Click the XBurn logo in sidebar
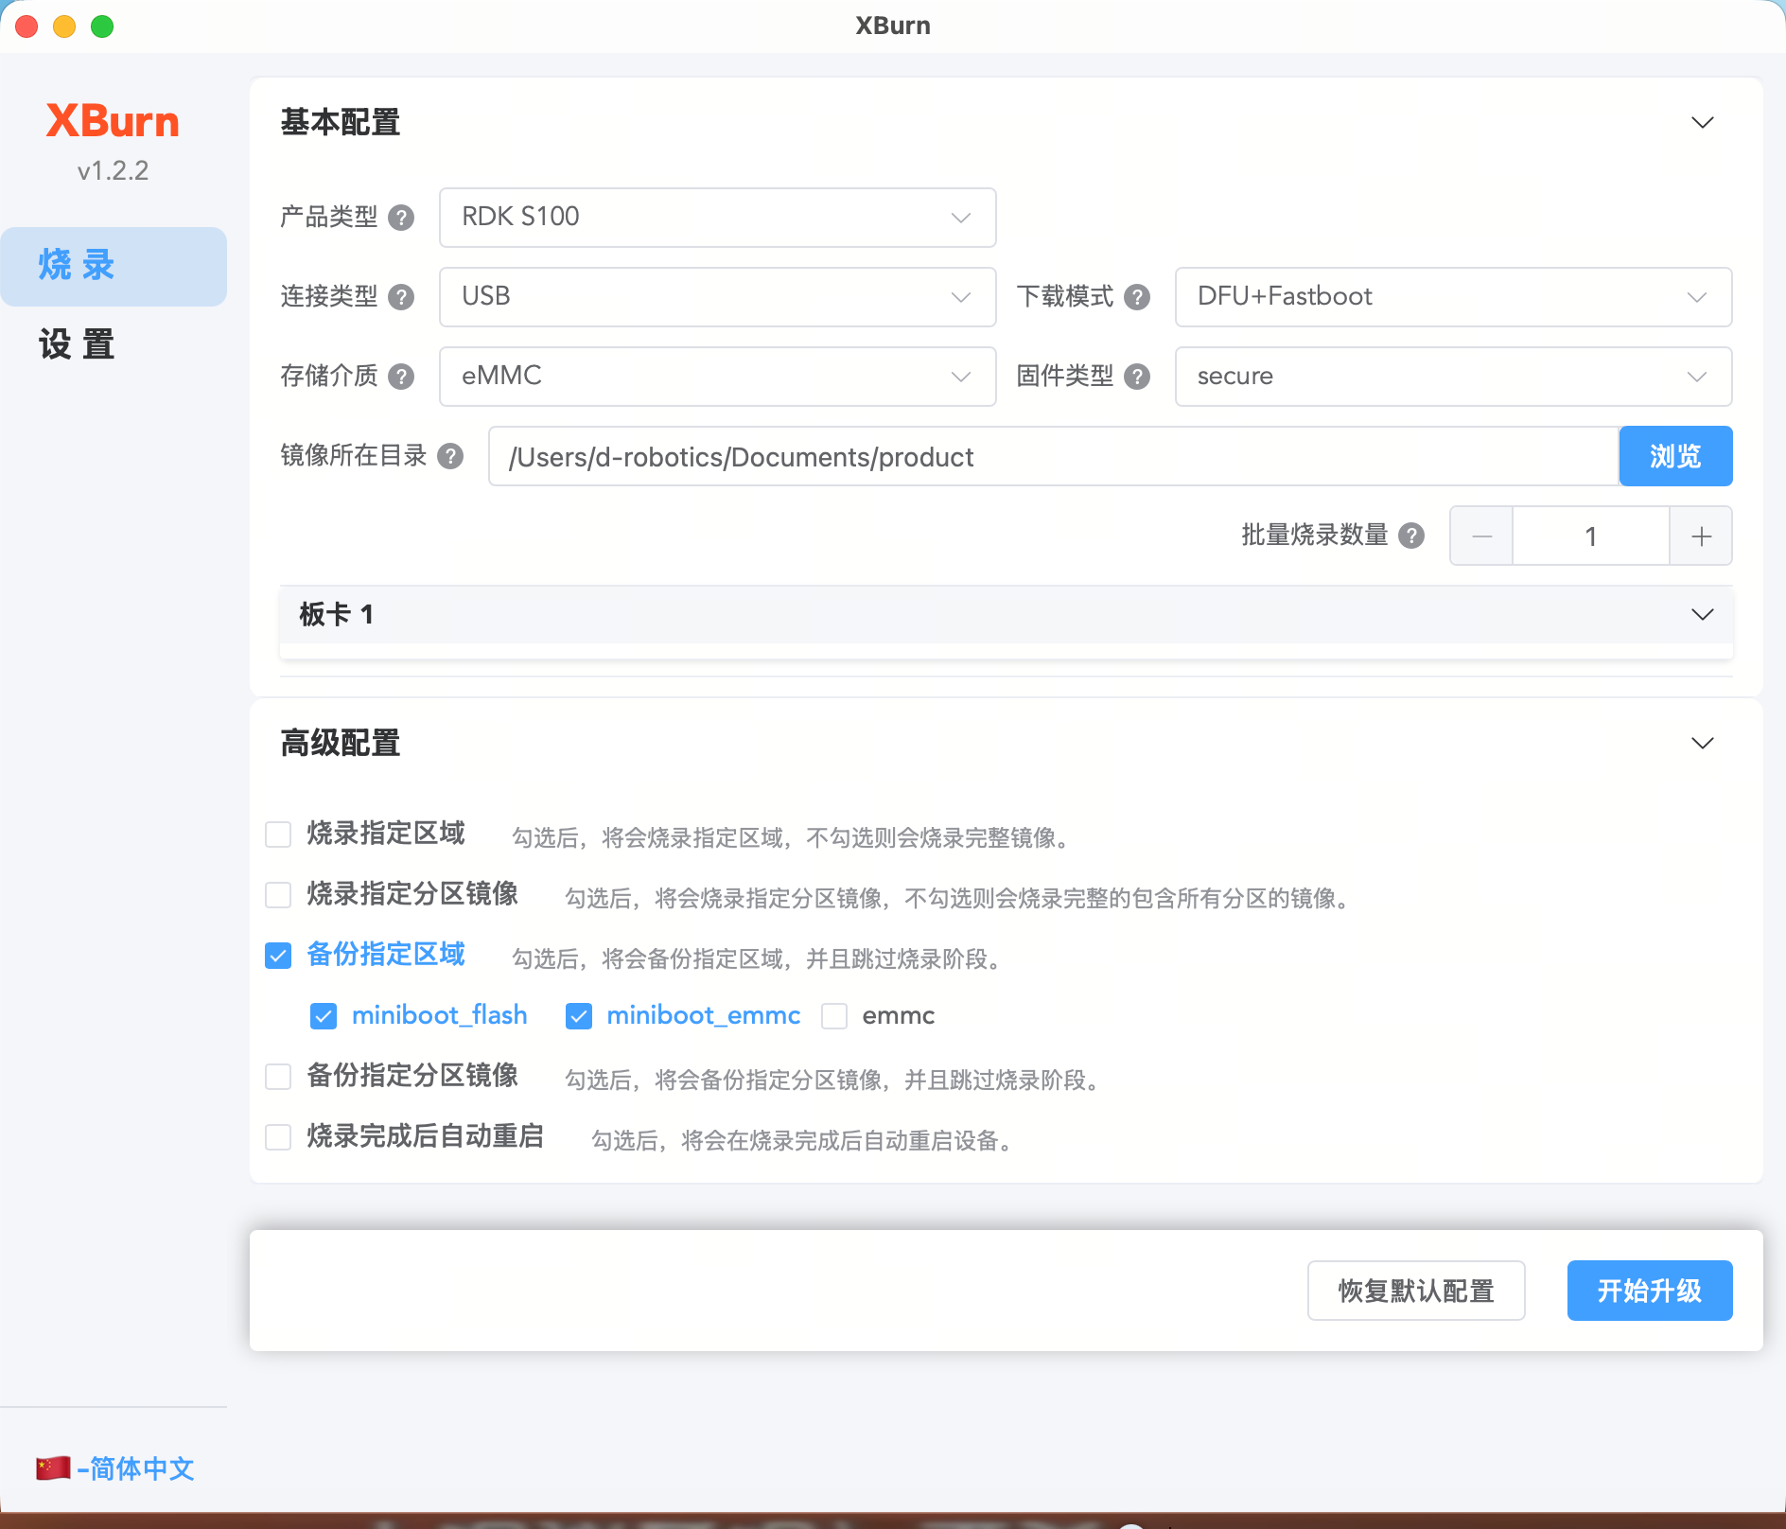 coord(113,121)
